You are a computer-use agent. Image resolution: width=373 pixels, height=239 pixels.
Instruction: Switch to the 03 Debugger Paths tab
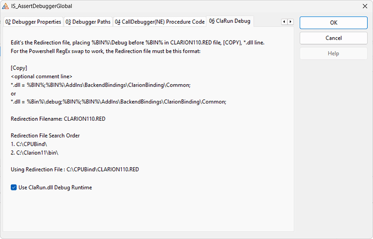click(88, 22)
